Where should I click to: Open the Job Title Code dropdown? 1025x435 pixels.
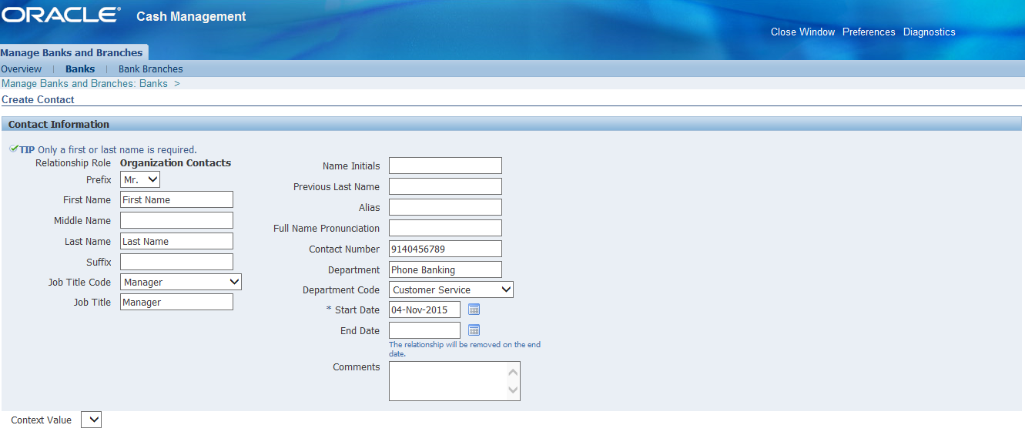(x=181, y=283)
